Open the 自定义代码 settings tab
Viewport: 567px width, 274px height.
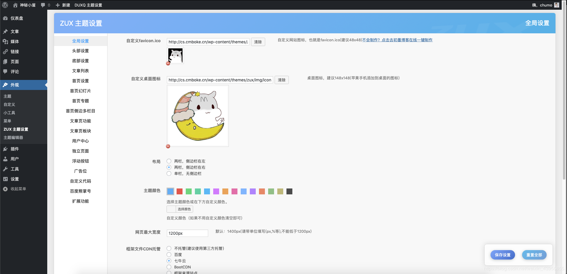[x=81, y=181]
